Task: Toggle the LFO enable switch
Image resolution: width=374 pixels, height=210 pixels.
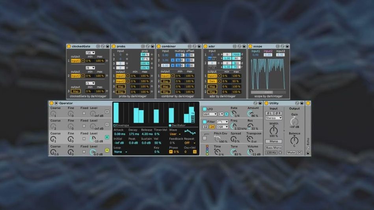Action: point(205,109)
